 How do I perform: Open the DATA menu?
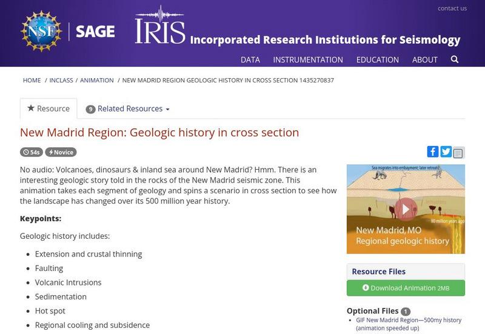[250, 60]
